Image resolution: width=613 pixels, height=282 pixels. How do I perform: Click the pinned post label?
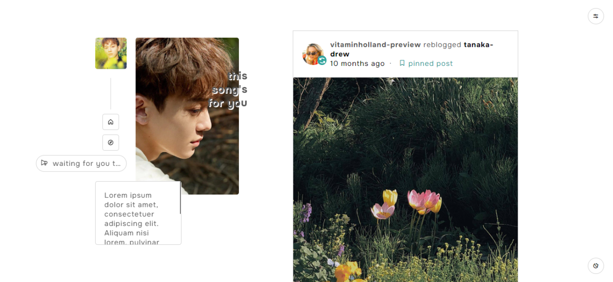coord(431,64)
